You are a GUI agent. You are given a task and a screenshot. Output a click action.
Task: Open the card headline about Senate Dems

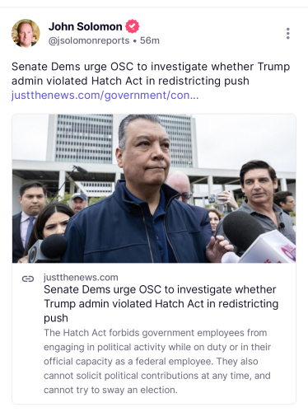[x=161, y=304]
